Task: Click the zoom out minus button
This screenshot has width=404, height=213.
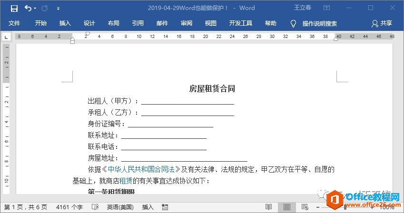Action: (318, 207)
